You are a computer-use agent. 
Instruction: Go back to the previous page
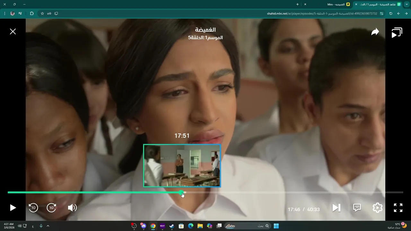point(406,13)
